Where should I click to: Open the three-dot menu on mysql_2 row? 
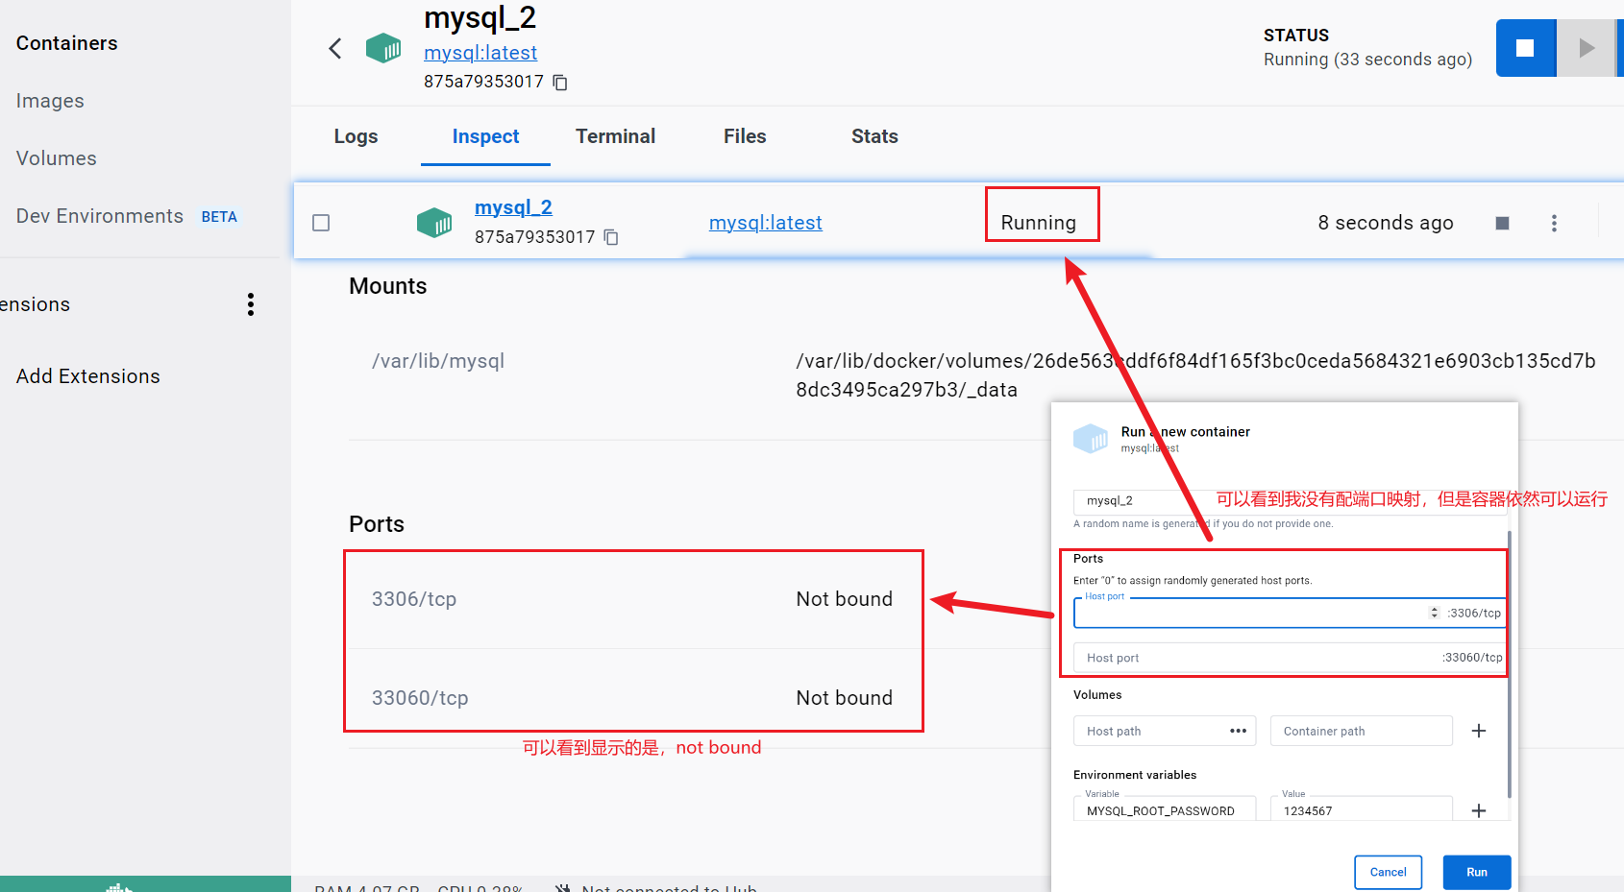(1554, 223)
